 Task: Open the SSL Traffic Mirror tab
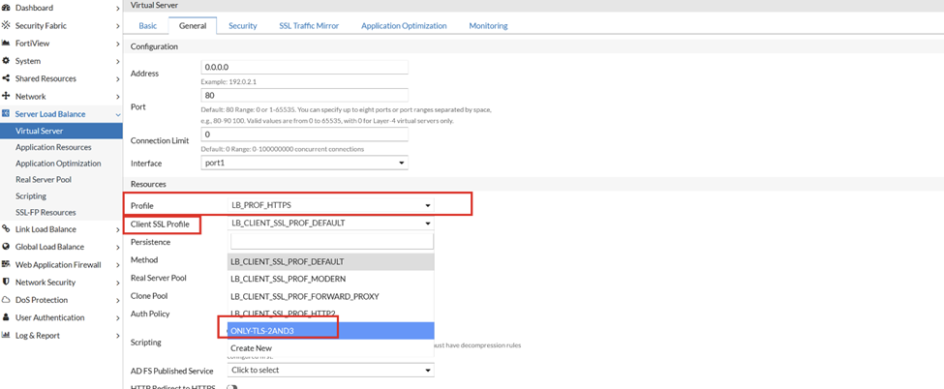tap(309, 26)
